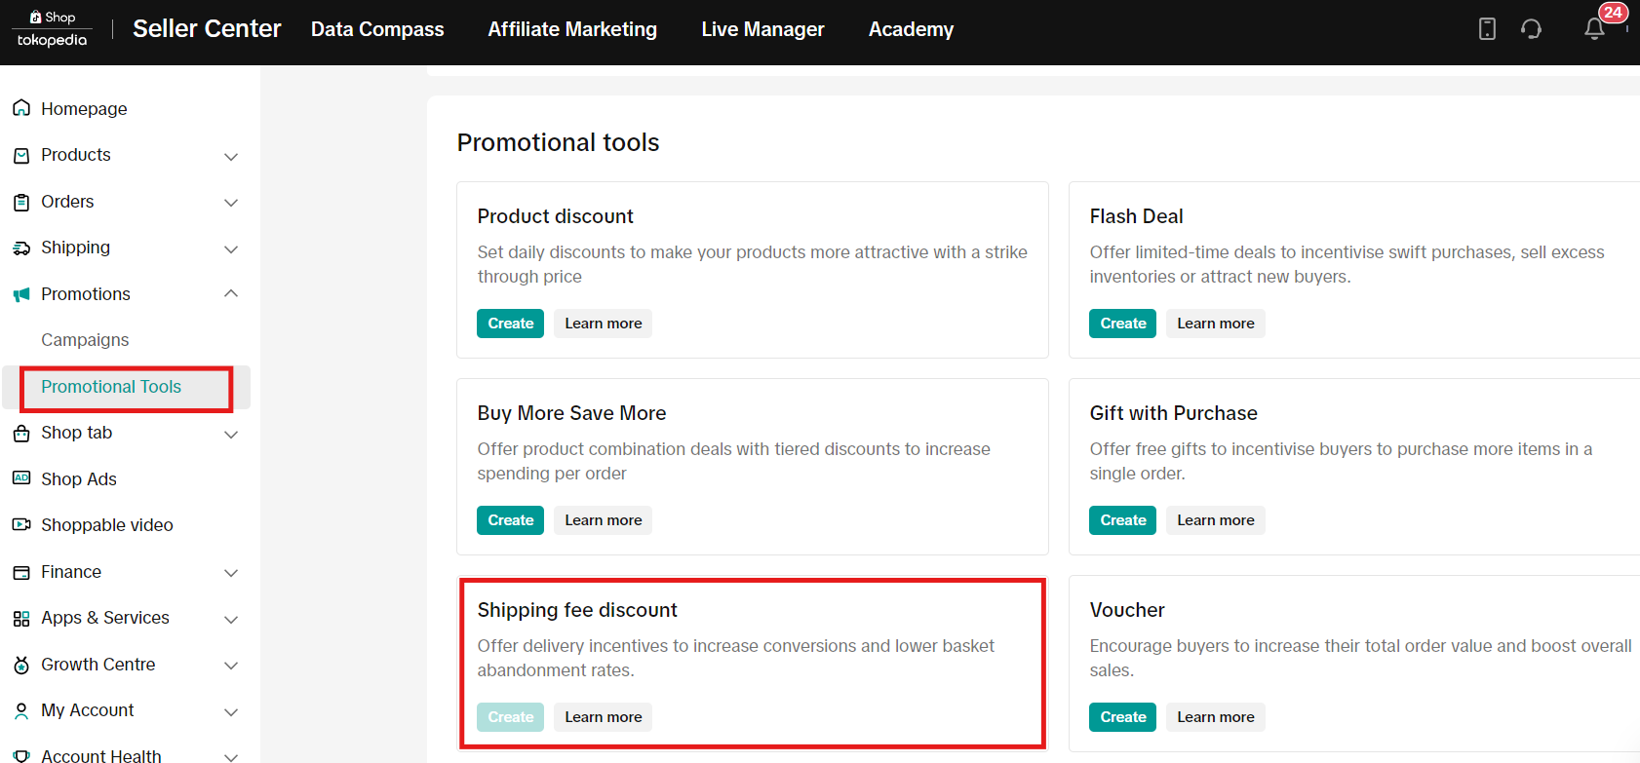The height and width of the screenshot is (763, 1640).
Task: Collapse the Promotions sidebar section
Action: [231, 293]
